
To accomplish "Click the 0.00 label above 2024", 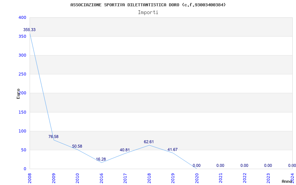I will point(292,165).
